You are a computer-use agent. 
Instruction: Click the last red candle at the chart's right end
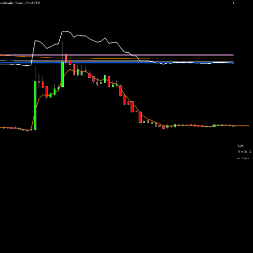(x=233, y=126)
